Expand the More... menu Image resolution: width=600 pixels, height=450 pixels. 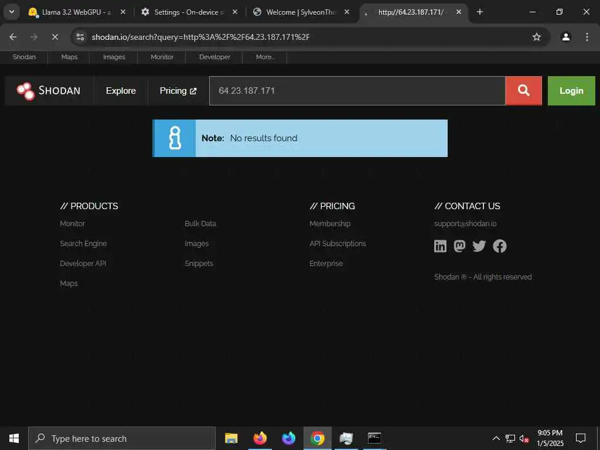tap(265, 57)
